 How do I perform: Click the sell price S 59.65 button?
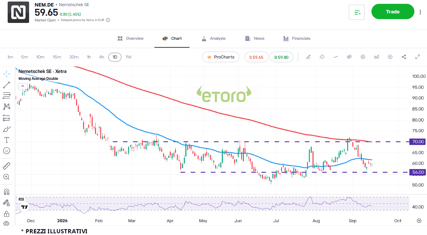256,57
